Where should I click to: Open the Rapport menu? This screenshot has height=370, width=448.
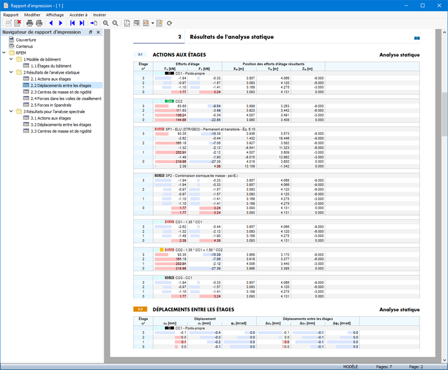pyautogui.click(x=11, y=15)
